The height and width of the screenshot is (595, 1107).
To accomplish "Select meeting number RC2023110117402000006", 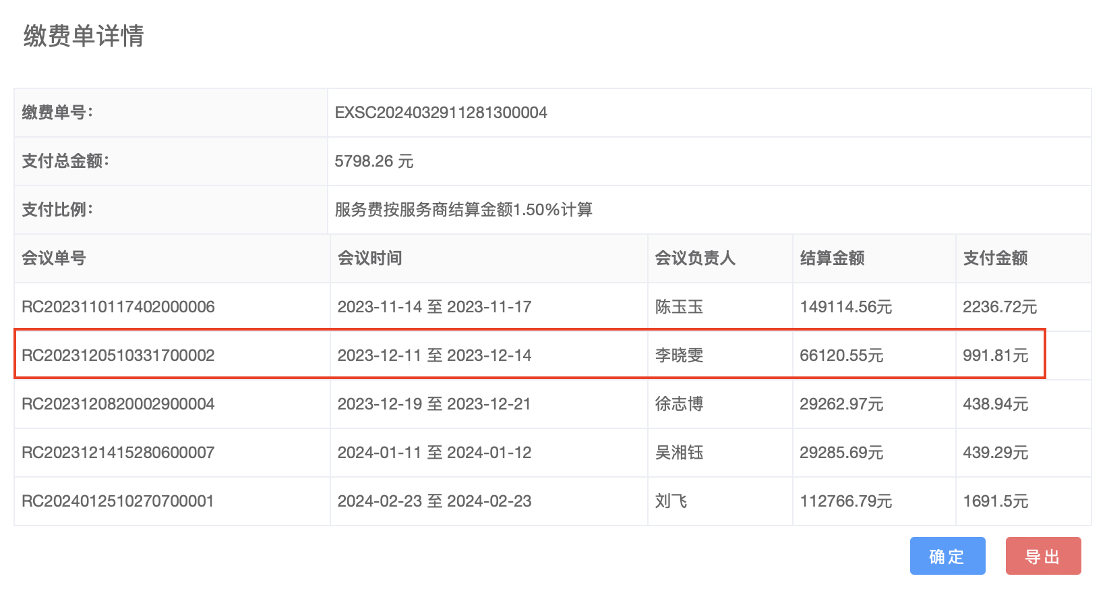I will (118, 307).
